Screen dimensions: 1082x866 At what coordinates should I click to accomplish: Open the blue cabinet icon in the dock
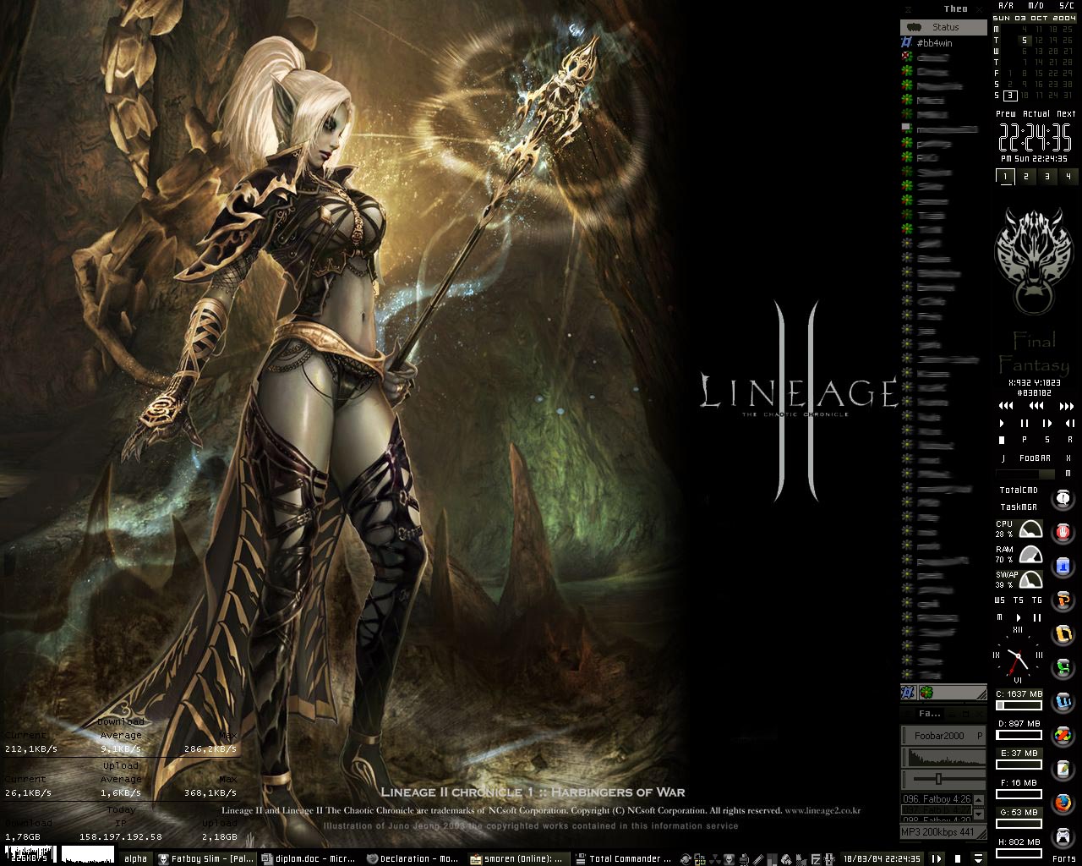pos(1063,566)
